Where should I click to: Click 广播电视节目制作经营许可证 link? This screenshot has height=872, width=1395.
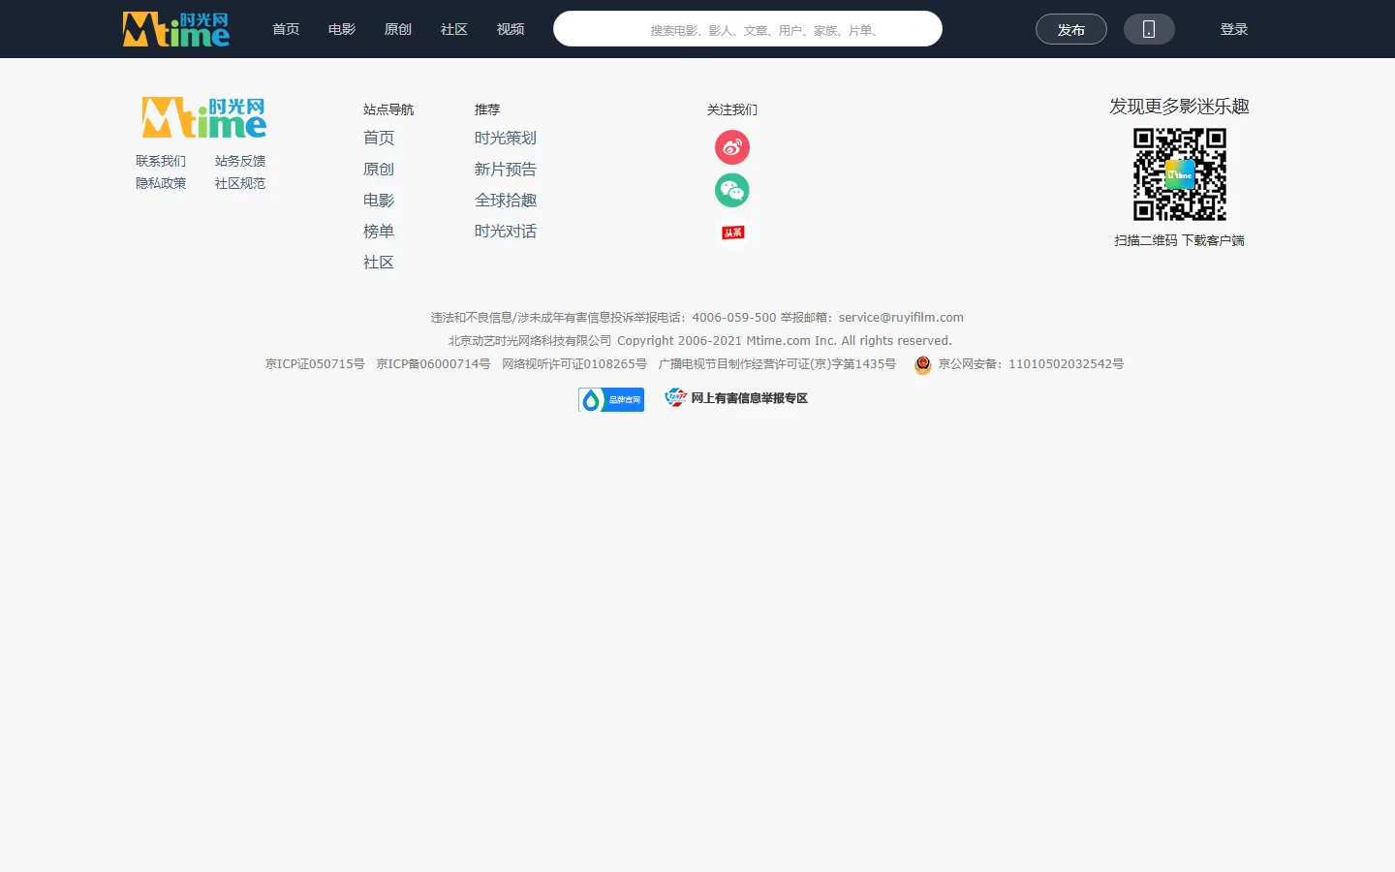(x=777, y=364)
